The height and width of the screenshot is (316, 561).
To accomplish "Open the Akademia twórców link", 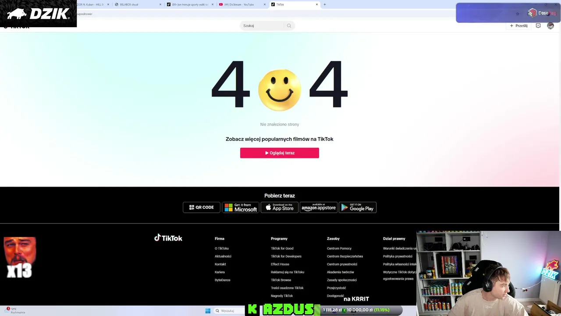I will pos(341,272).
